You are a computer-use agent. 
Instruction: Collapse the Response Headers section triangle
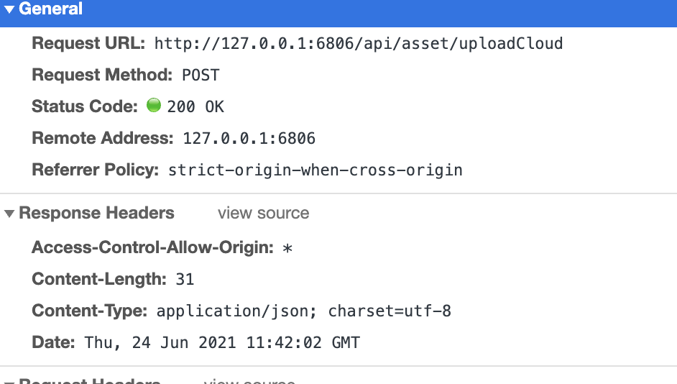pos(9,214)
